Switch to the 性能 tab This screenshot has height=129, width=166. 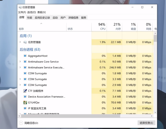30,18
